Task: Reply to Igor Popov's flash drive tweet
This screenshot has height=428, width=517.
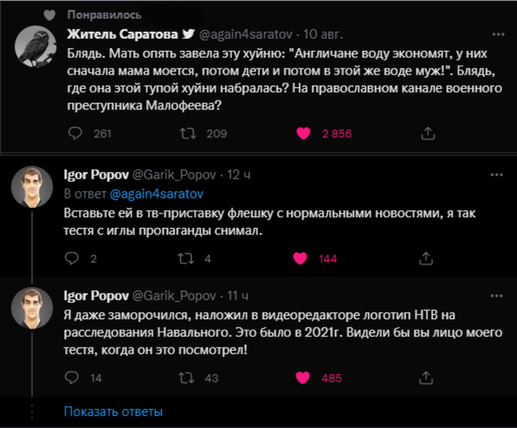Action: click(72, 258)
